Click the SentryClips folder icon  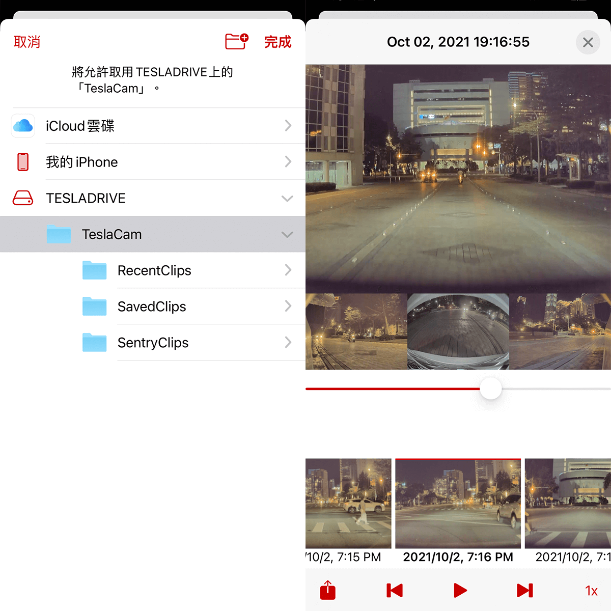[94, 343]
